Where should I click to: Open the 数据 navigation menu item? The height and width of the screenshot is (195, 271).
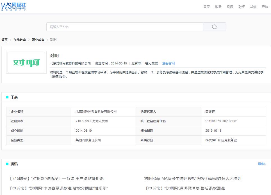click(218, 7)
